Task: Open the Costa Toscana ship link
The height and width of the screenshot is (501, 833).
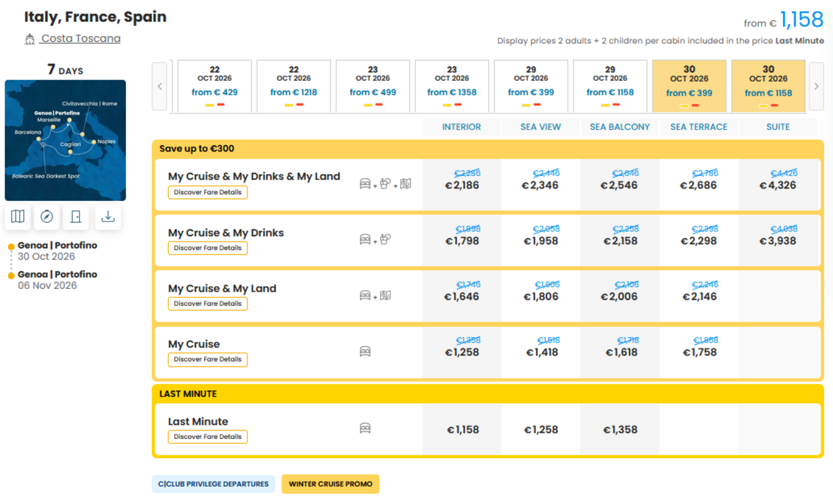Action: (81, 39)
